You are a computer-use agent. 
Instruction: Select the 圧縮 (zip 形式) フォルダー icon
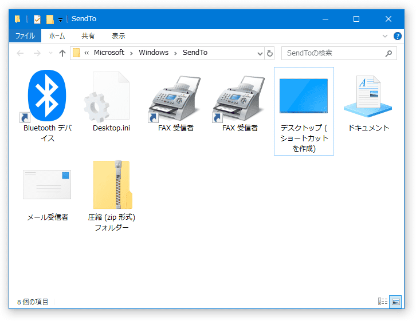click(112, 185)
